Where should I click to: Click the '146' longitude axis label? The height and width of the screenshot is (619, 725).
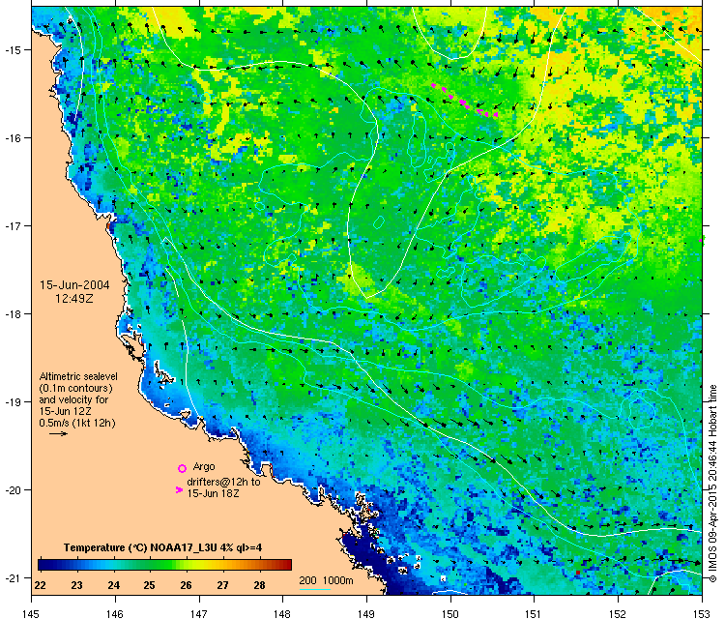(115, 613)
